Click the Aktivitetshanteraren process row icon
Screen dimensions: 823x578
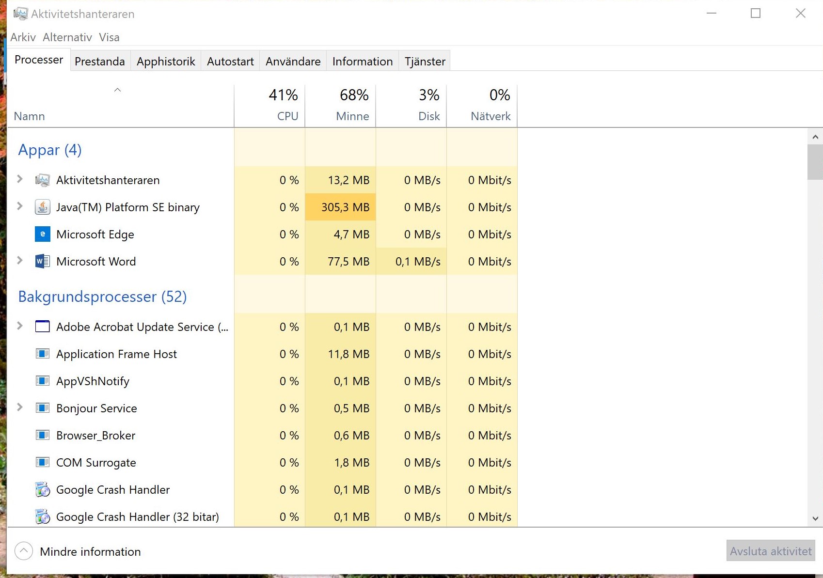43,180
